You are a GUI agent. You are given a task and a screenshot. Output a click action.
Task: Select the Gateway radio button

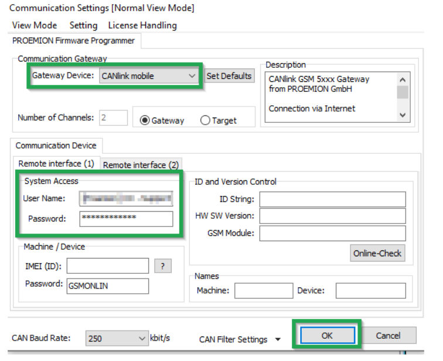point(144,121)
